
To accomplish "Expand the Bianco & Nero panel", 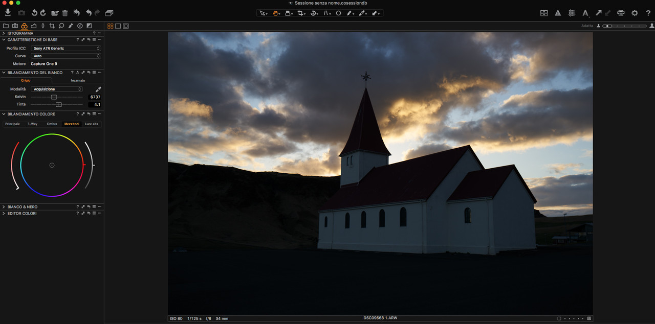I will 4,207.
